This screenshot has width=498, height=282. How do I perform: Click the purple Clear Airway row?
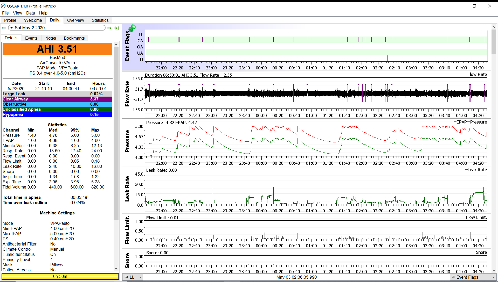point(57,99)
